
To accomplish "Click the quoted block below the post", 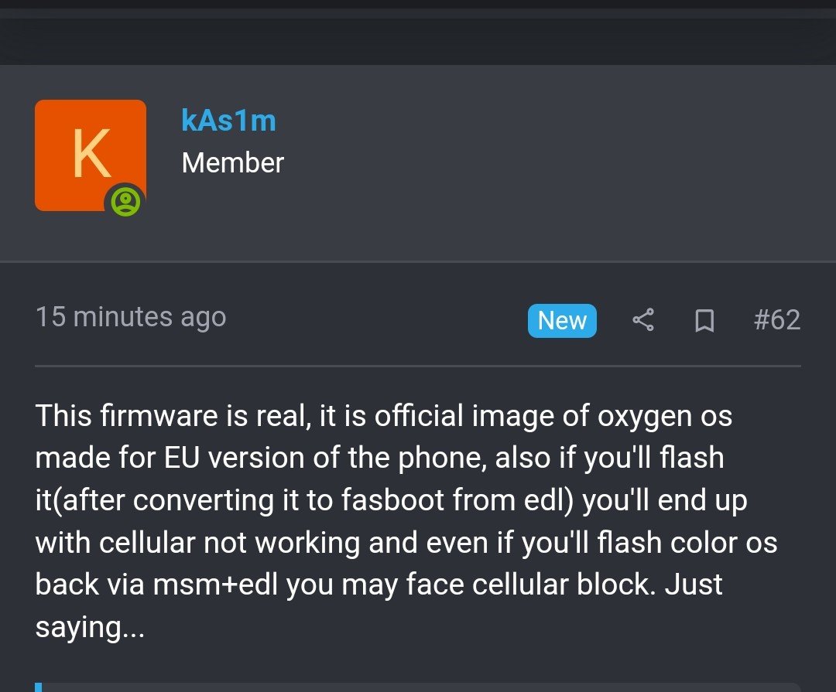I will coord(418,687).
